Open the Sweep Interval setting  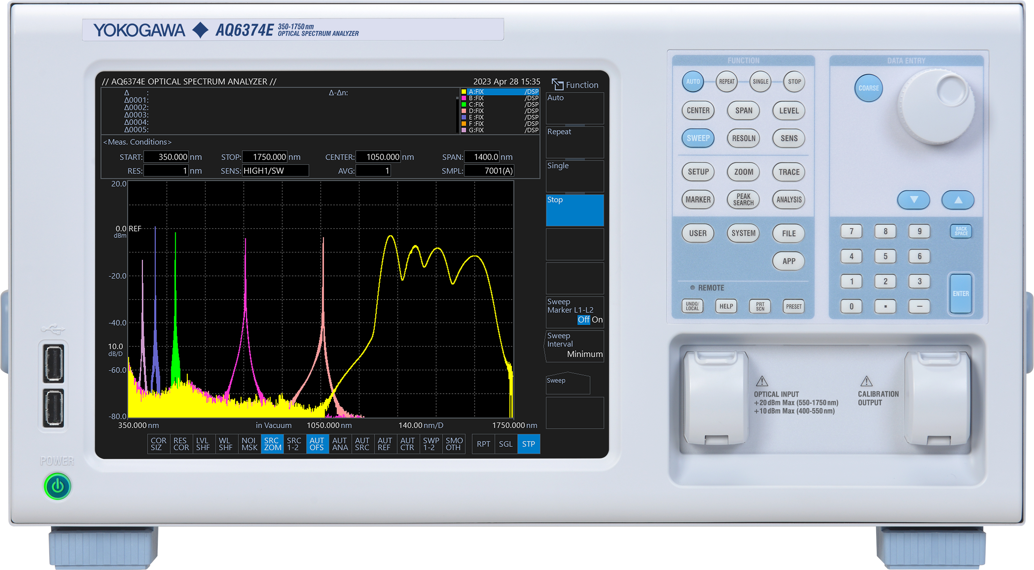[574, 346]
